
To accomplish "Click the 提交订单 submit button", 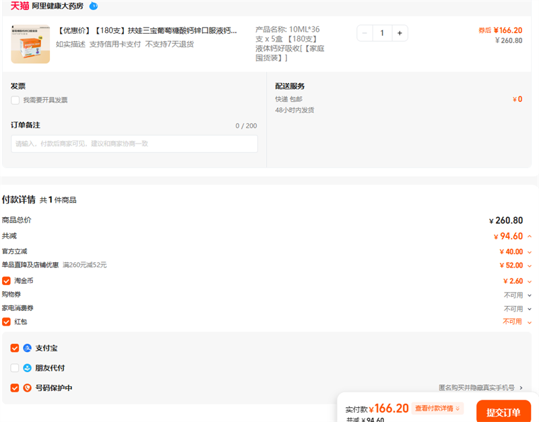I will (503, 412).
